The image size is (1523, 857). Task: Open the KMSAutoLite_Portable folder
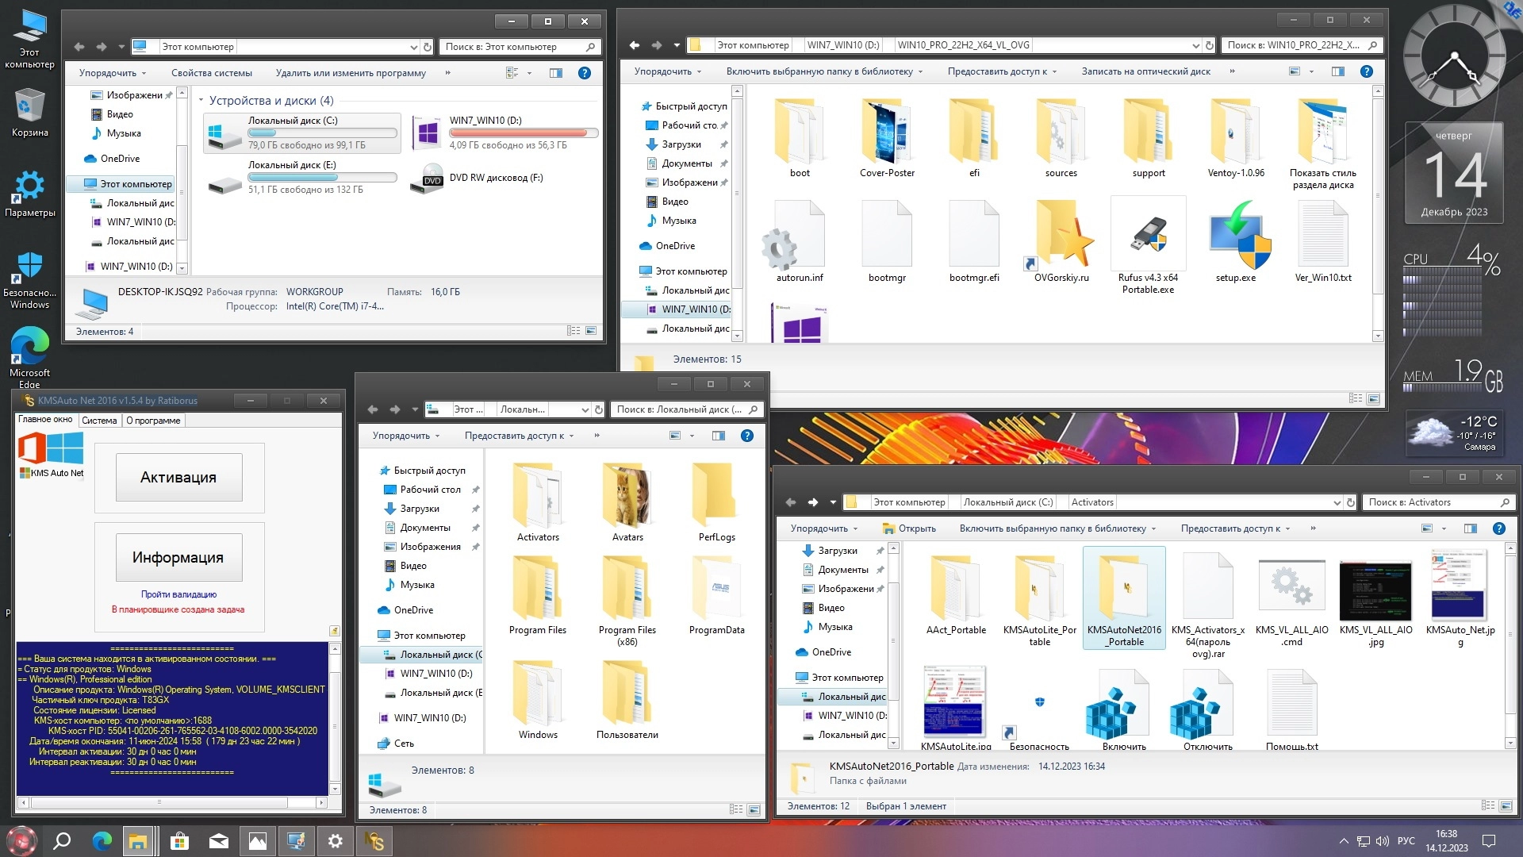point(1039,590)
